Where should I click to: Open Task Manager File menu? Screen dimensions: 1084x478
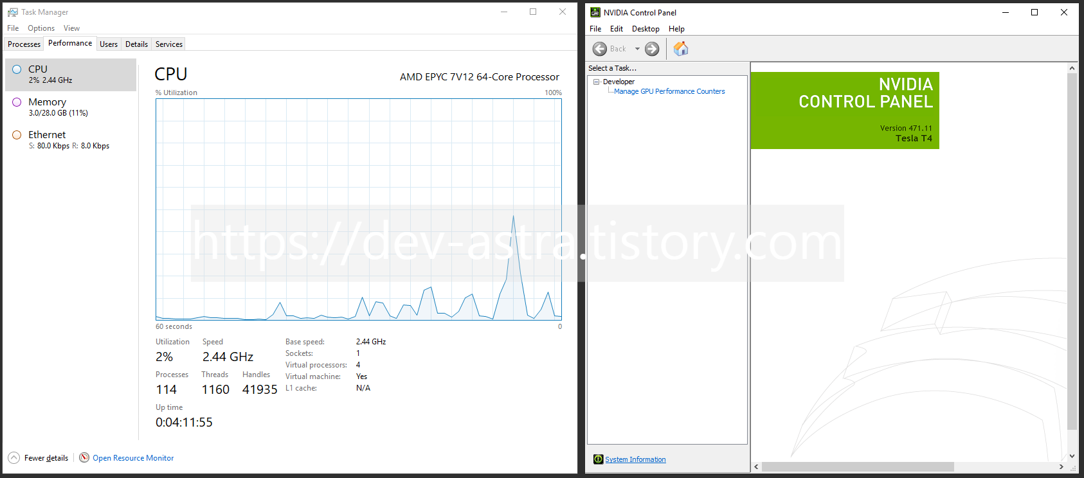tap(13, 28)
